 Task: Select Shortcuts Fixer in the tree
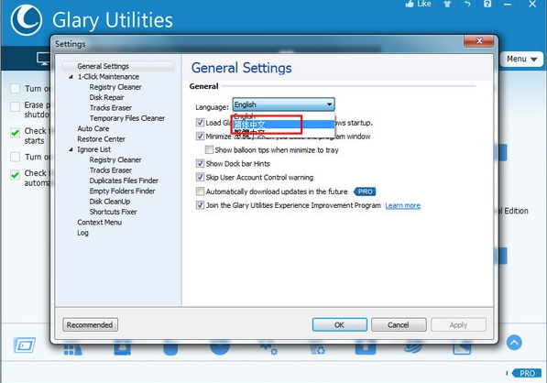coord(113,212)
